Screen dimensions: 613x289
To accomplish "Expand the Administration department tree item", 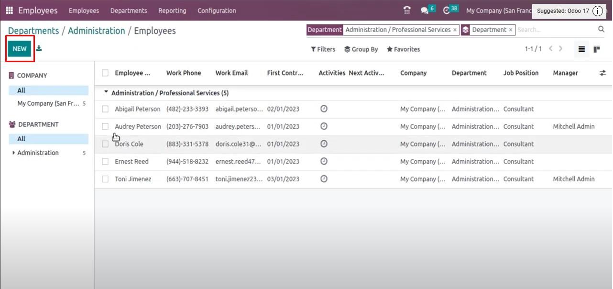I will tap(13, 153).
